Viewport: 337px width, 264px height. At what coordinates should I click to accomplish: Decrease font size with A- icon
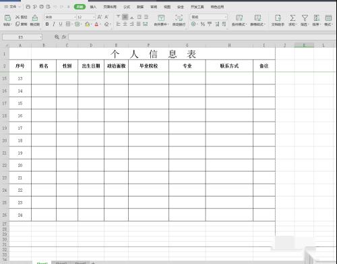point(106,17)
